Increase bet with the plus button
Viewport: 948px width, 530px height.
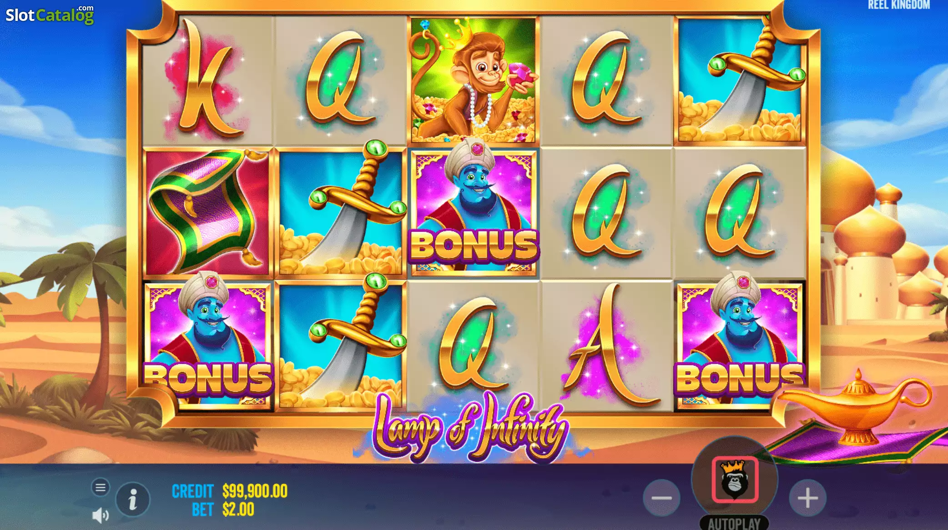(807, 498)
